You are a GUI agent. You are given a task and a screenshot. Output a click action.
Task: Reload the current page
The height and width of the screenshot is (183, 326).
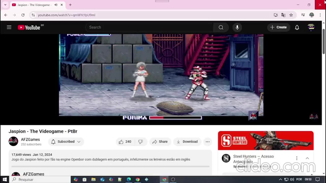coord(23,15)
